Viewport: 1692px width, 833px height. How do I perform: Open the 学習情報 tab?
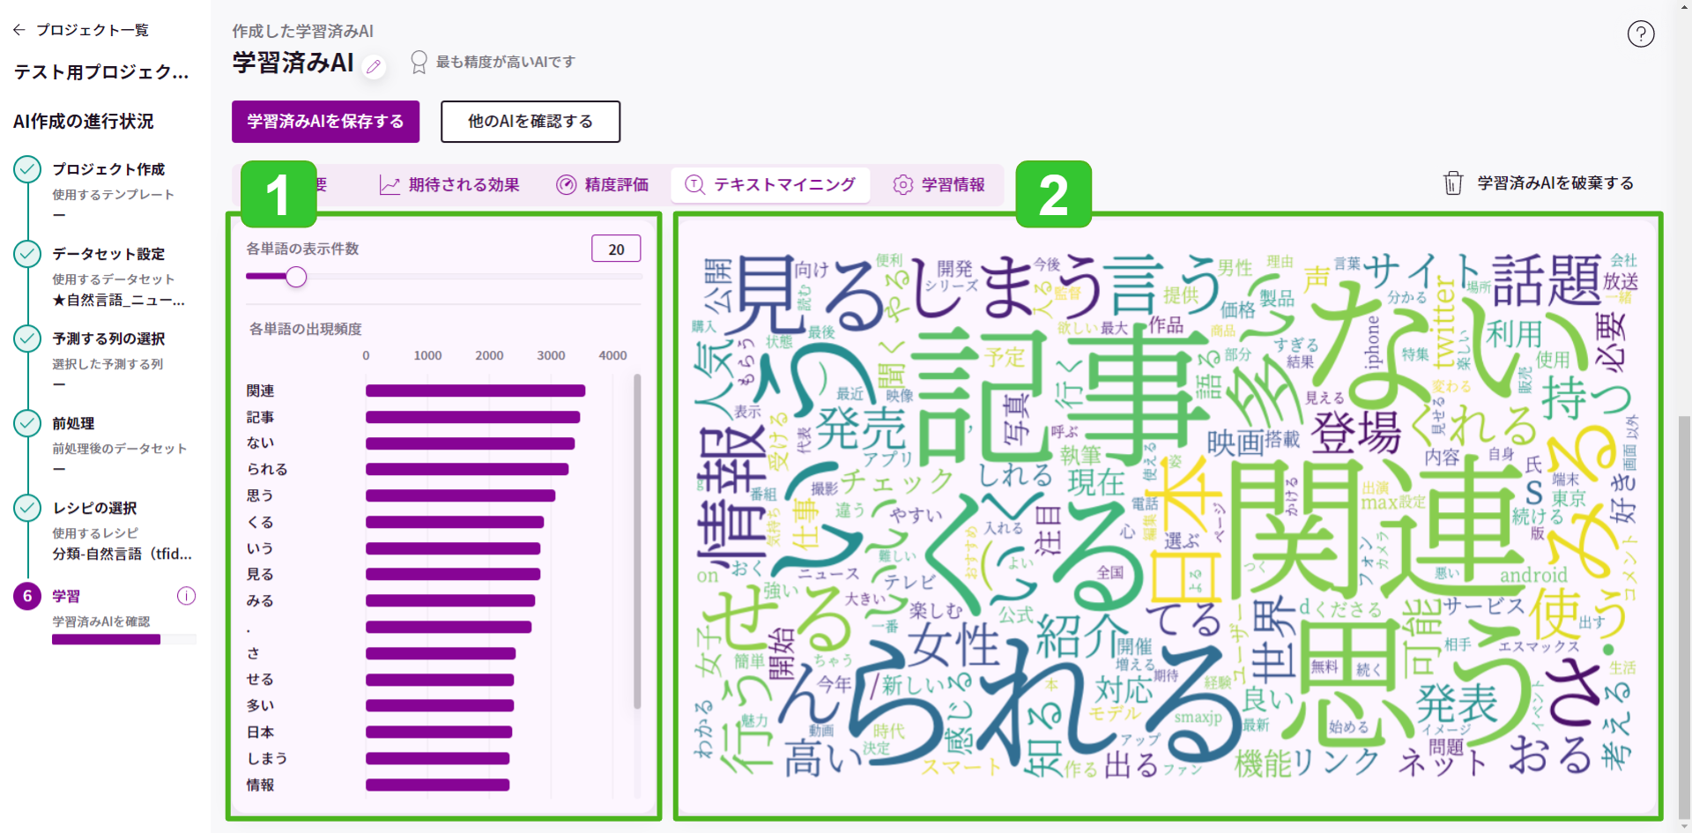click(939, 184)
